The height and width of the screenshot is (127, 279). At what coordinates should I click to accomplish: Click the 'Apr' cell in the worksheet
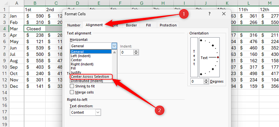(17, 35)
